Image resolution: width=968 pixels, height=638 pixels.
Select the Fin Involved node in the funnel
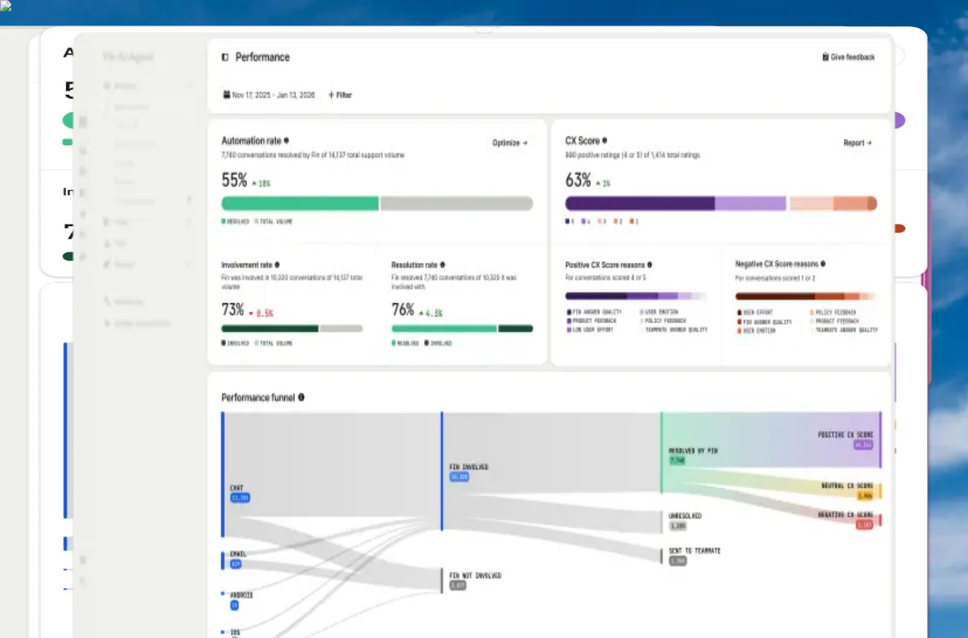(x=468, y=471)
